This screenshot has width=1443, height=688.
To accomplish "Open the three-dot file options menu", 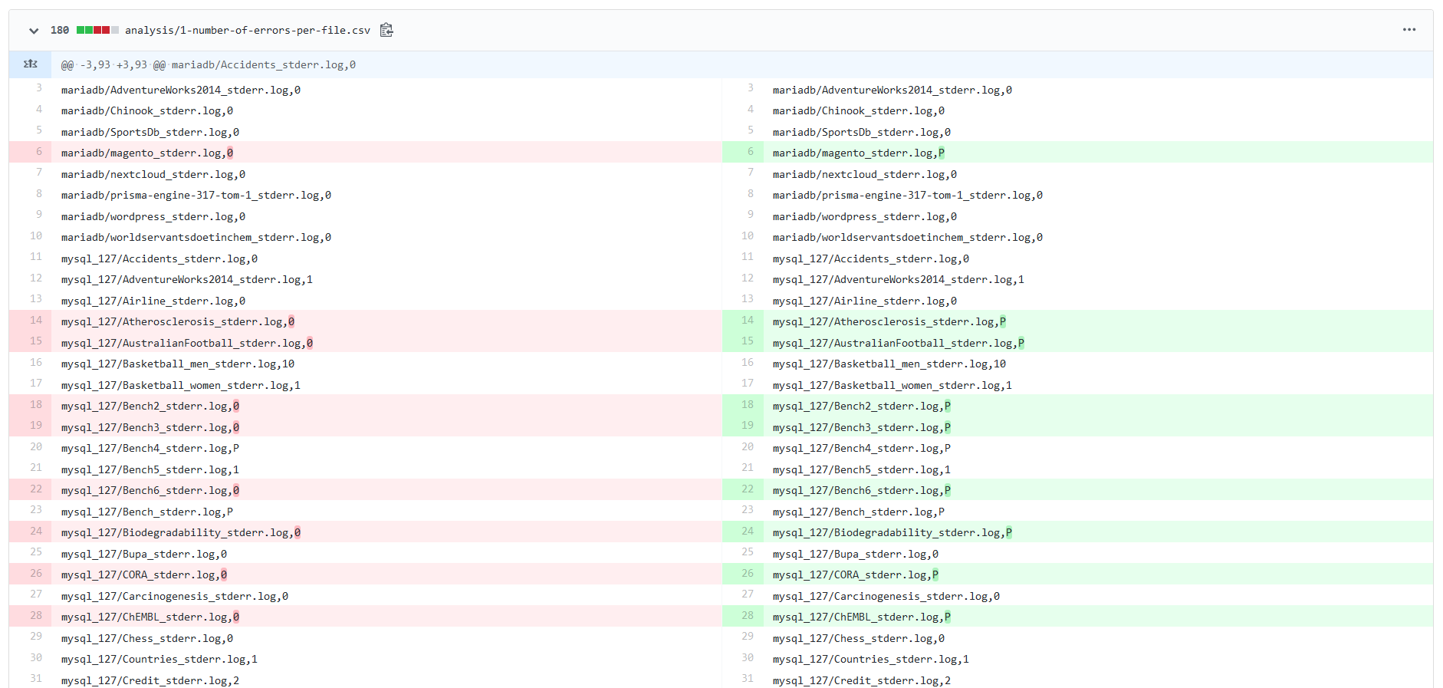I will tap(1409, 30).
